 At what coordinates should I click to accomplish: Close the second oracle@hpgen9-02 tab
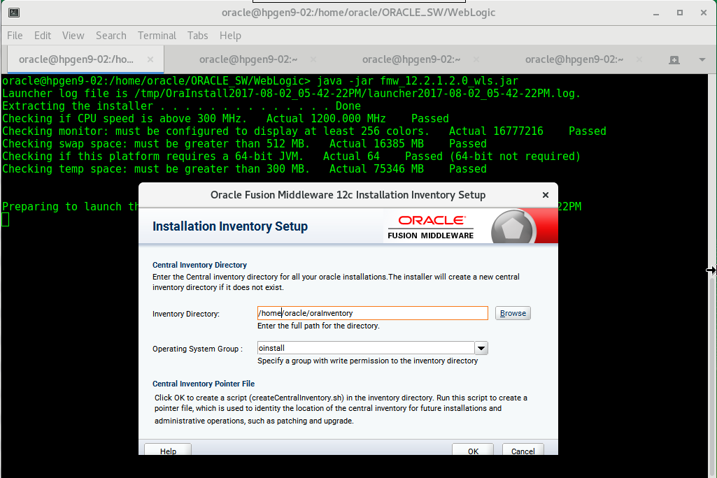pyautogui.click(x=312, y=59)
